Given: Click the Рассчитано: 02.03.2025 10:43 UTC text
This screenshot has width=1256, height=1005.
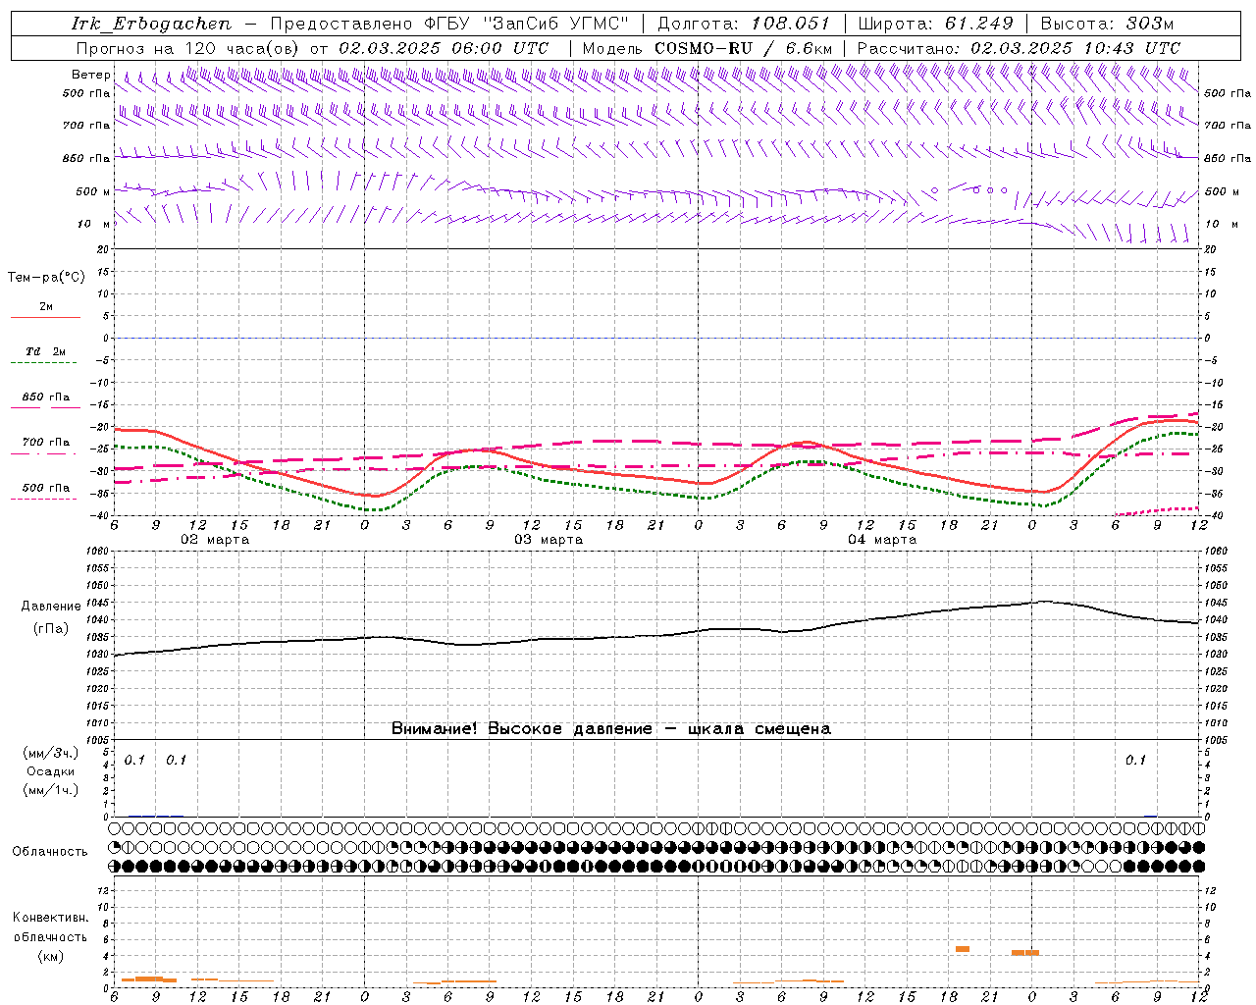Looking at the screenshot, I should [1019, 48].
